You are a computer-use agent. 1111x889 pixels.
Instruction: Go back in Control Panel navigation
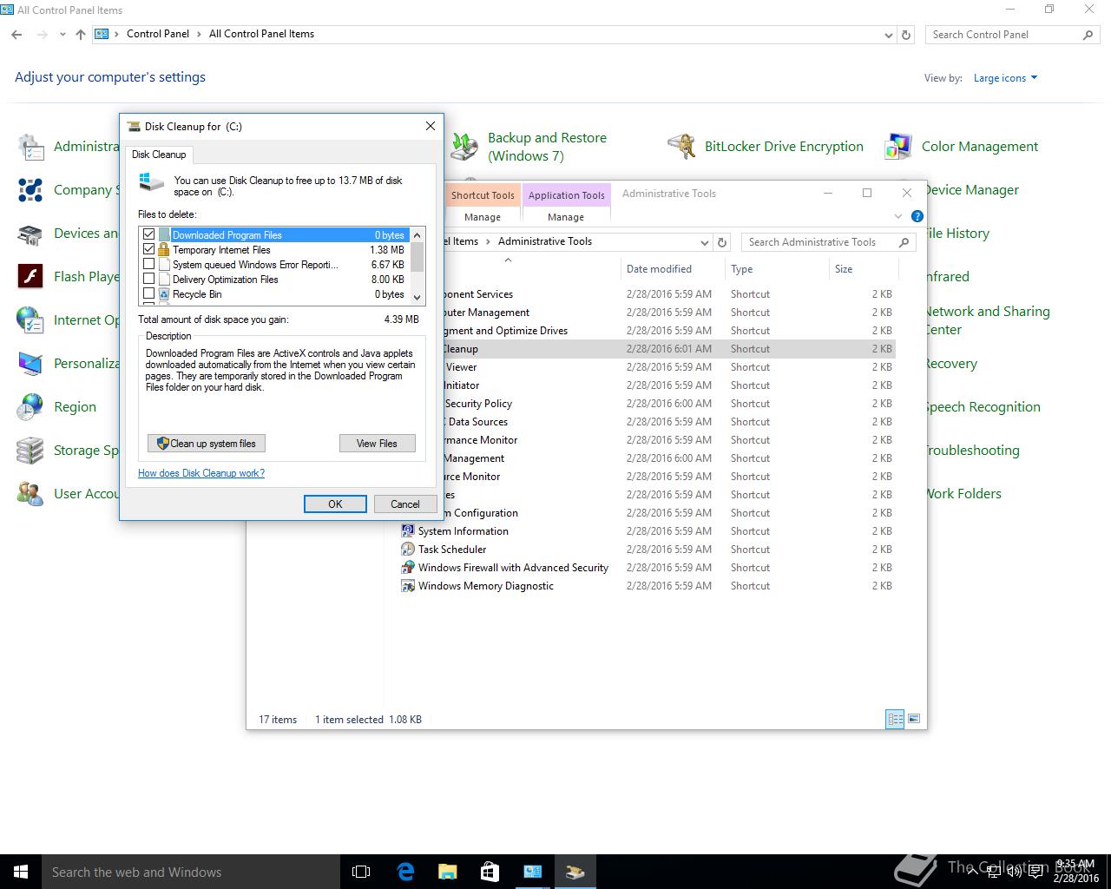coord(17,35)
